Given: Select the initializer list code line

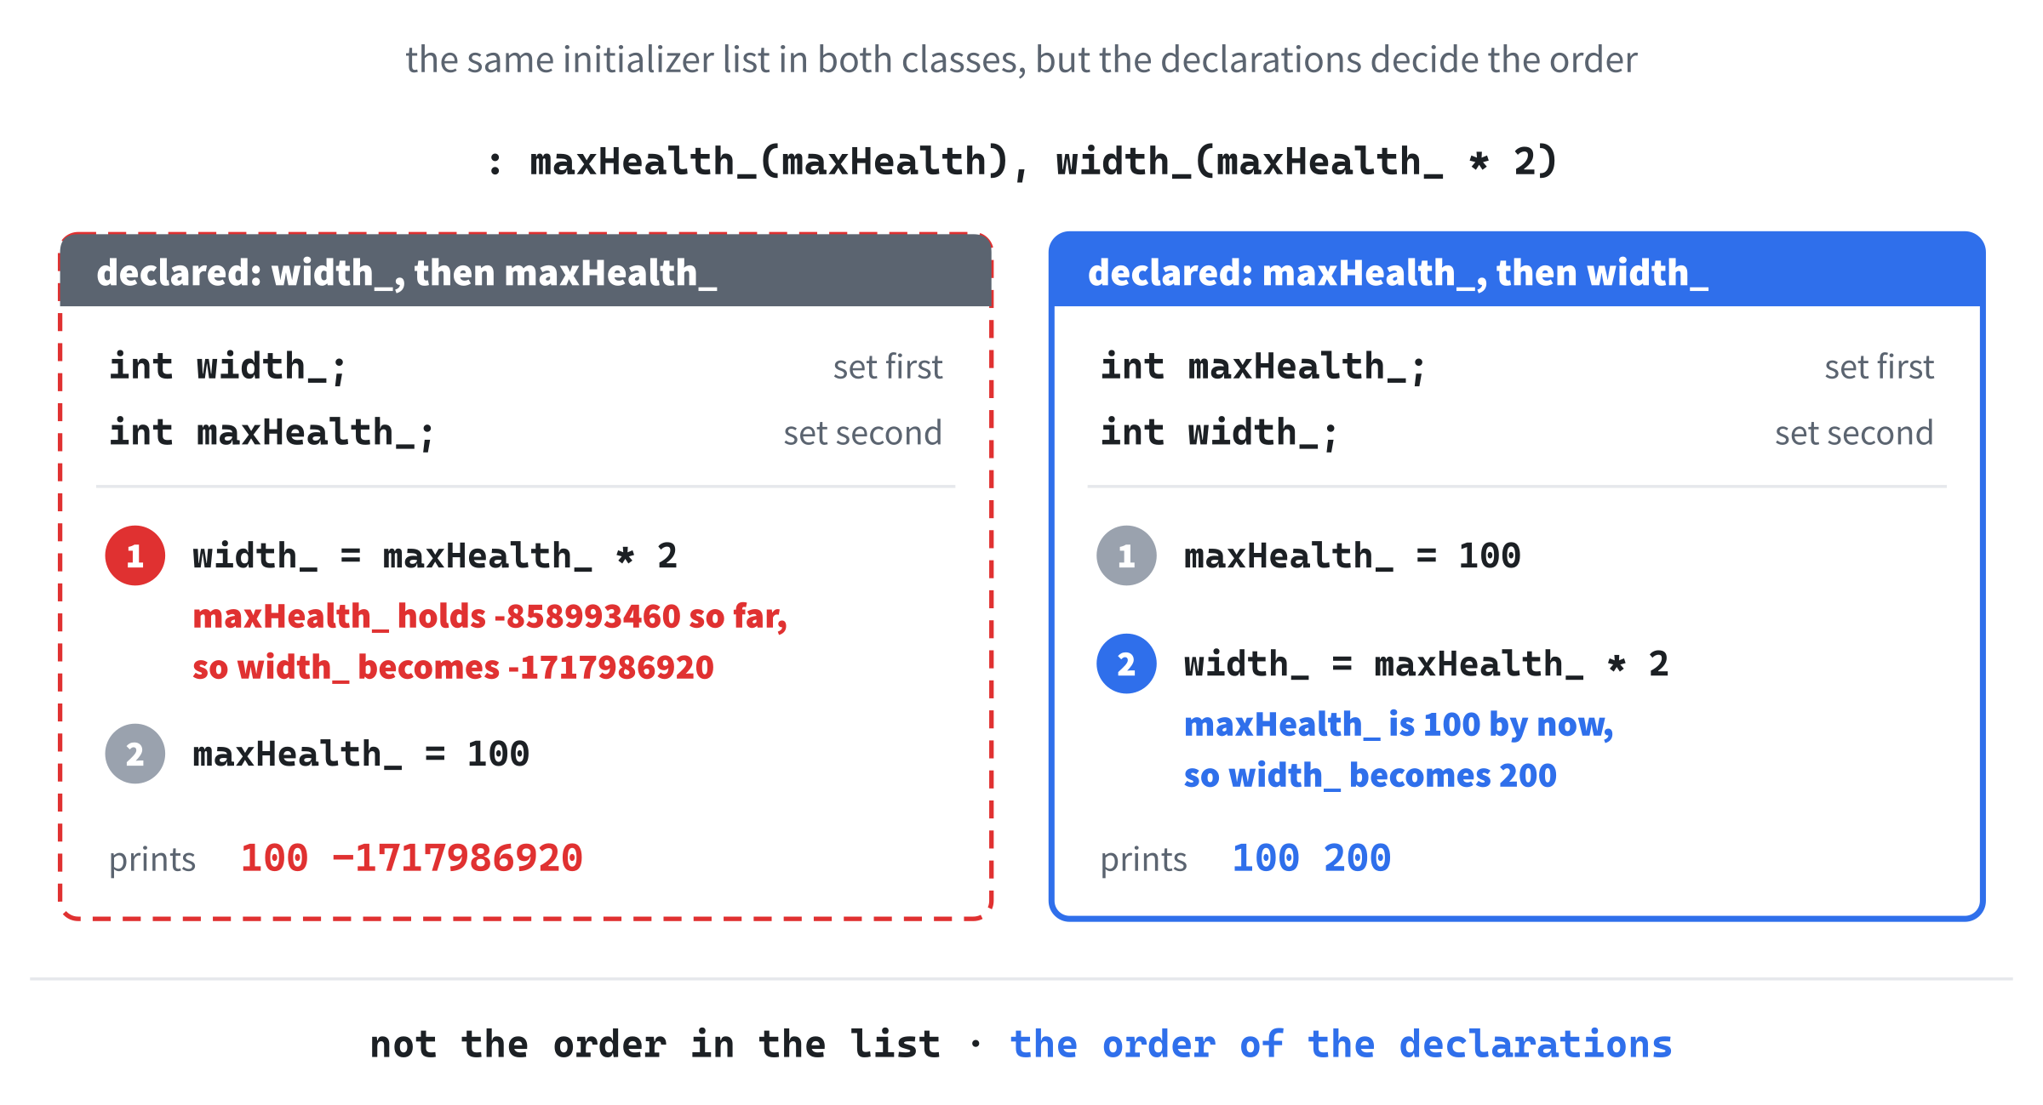Looking at the screenshot, I should pos(1021,162).
